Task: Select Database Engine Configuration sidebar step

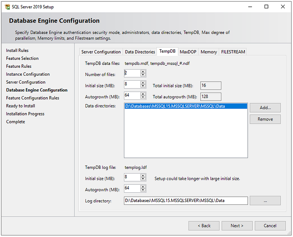Action: coord(37,90)
